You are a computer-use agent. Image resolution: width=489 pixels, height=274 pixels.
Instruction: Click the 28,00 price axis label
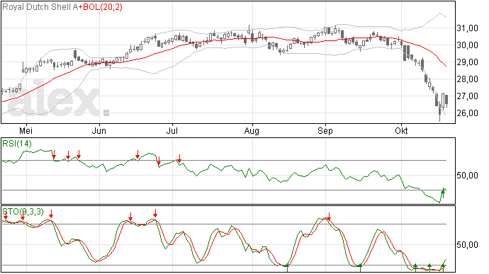(467, 79)
